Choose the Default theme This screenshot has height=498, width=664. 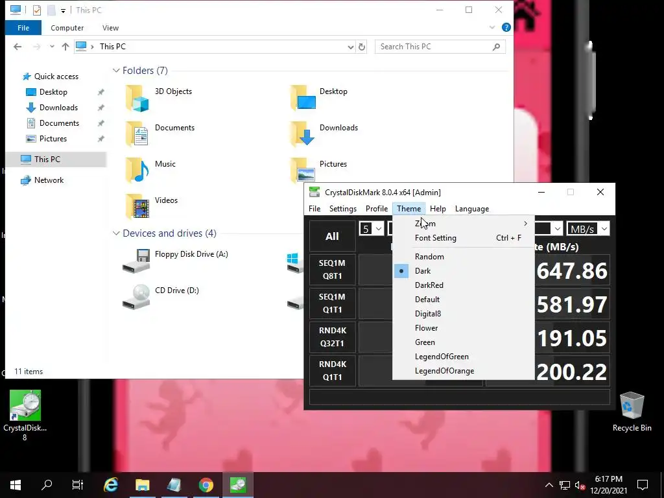(x=463, y=300)
